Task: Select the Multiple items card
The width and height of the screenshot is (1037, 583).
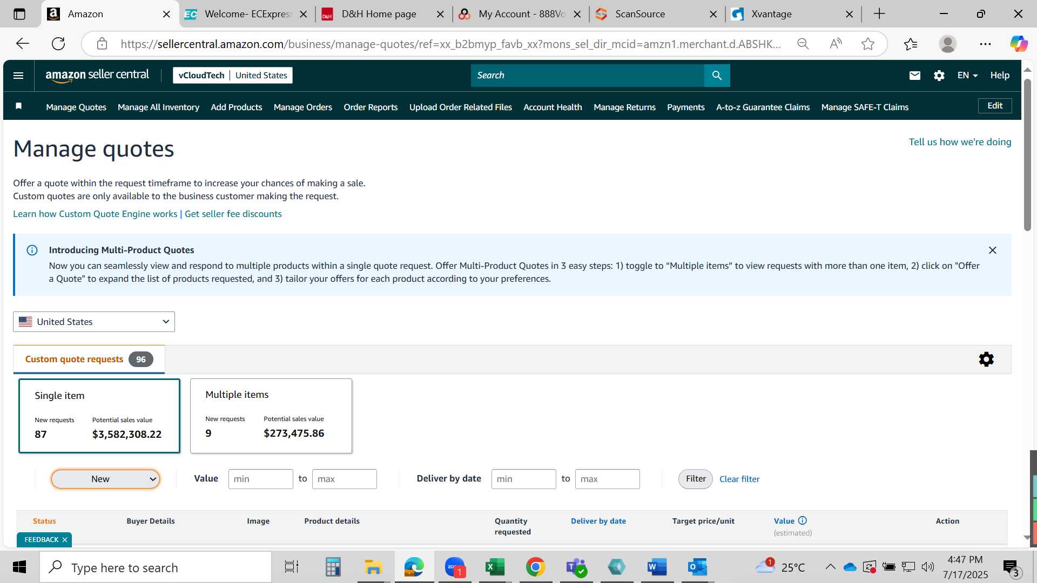Action: click(271, 416)
